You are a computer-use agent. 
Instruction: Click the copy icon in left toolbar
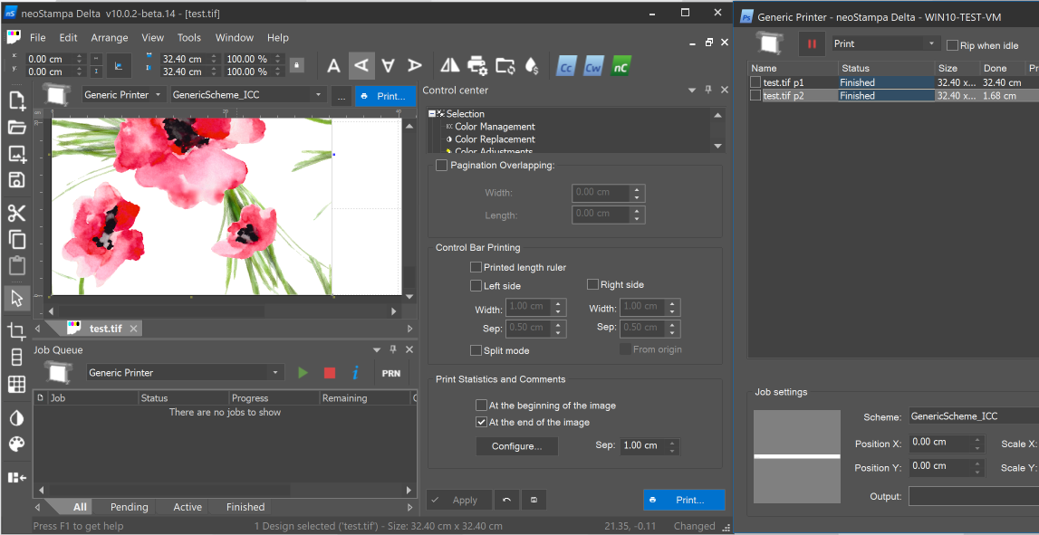(16, 239)
